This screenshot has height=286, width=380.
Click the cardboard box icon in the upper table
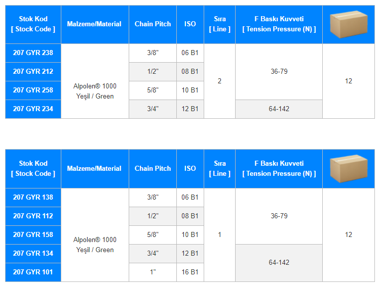click(348, 24)
